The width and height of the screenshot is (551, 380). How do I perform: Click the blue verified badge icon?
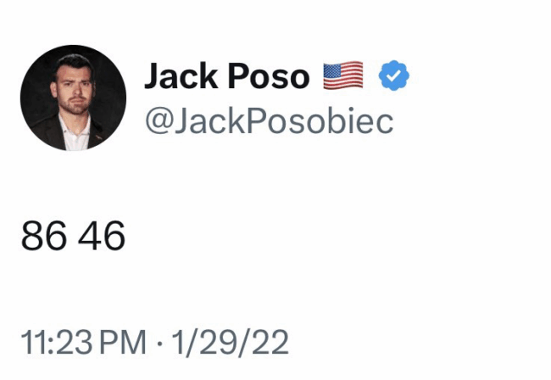coord(393,75)
